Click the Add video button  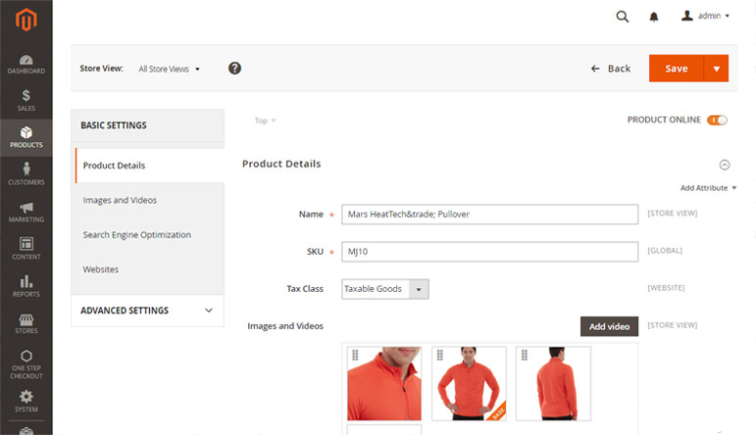click(x=609, y=326)
